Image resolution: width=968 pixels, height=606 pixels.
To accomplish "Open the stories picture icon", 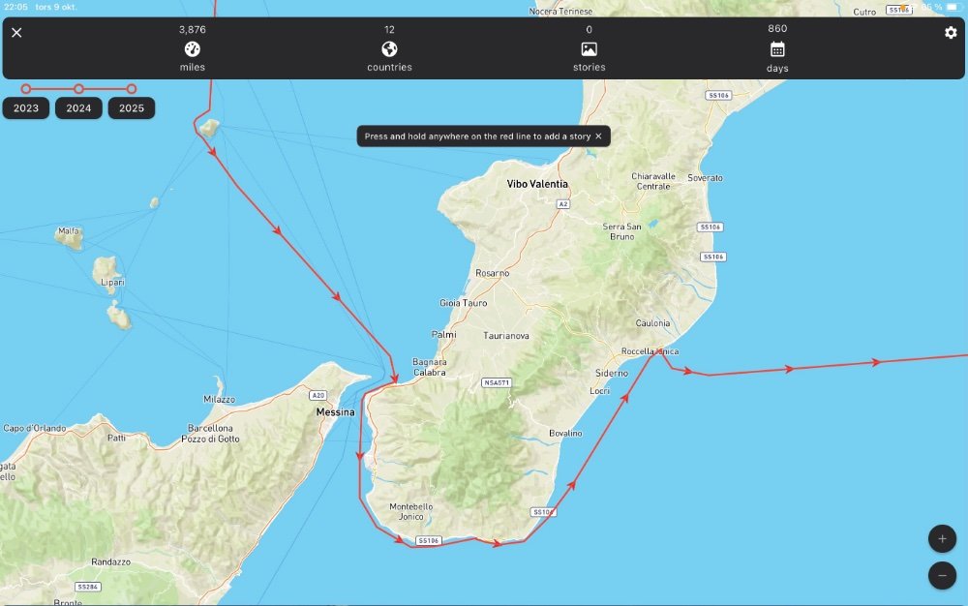I will [x=589, y=49].
